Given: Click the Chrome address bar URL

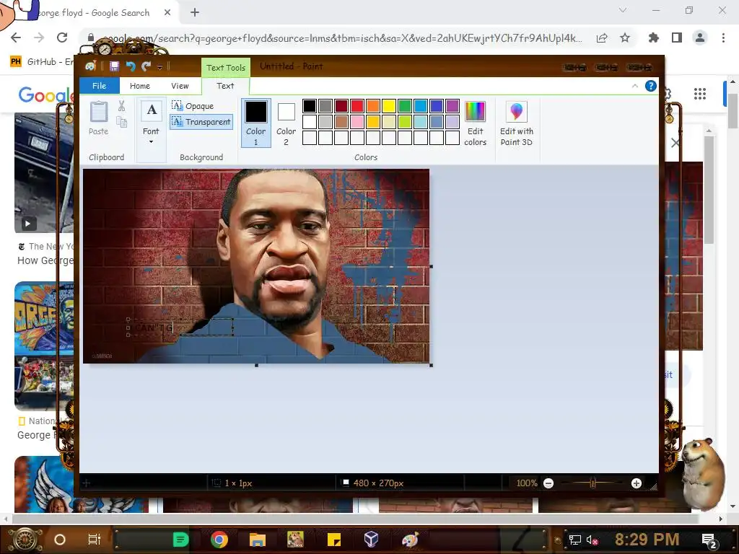Looking at the screenshot, I should (341, 38).
